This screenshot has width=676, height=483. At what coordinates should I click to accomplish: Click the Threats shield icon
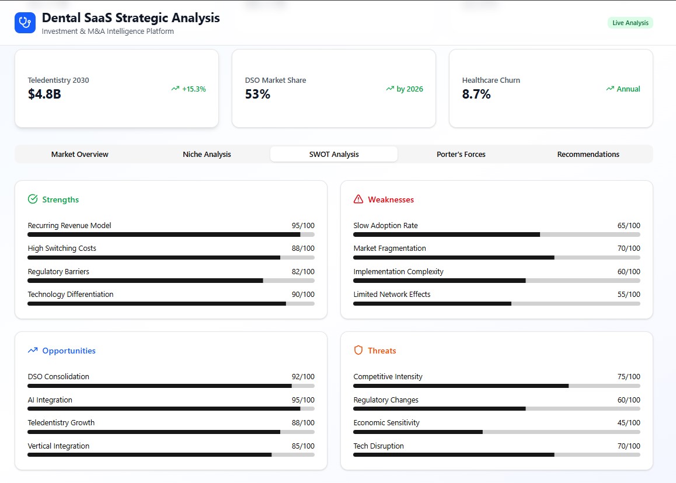click(x=358, y=351)
